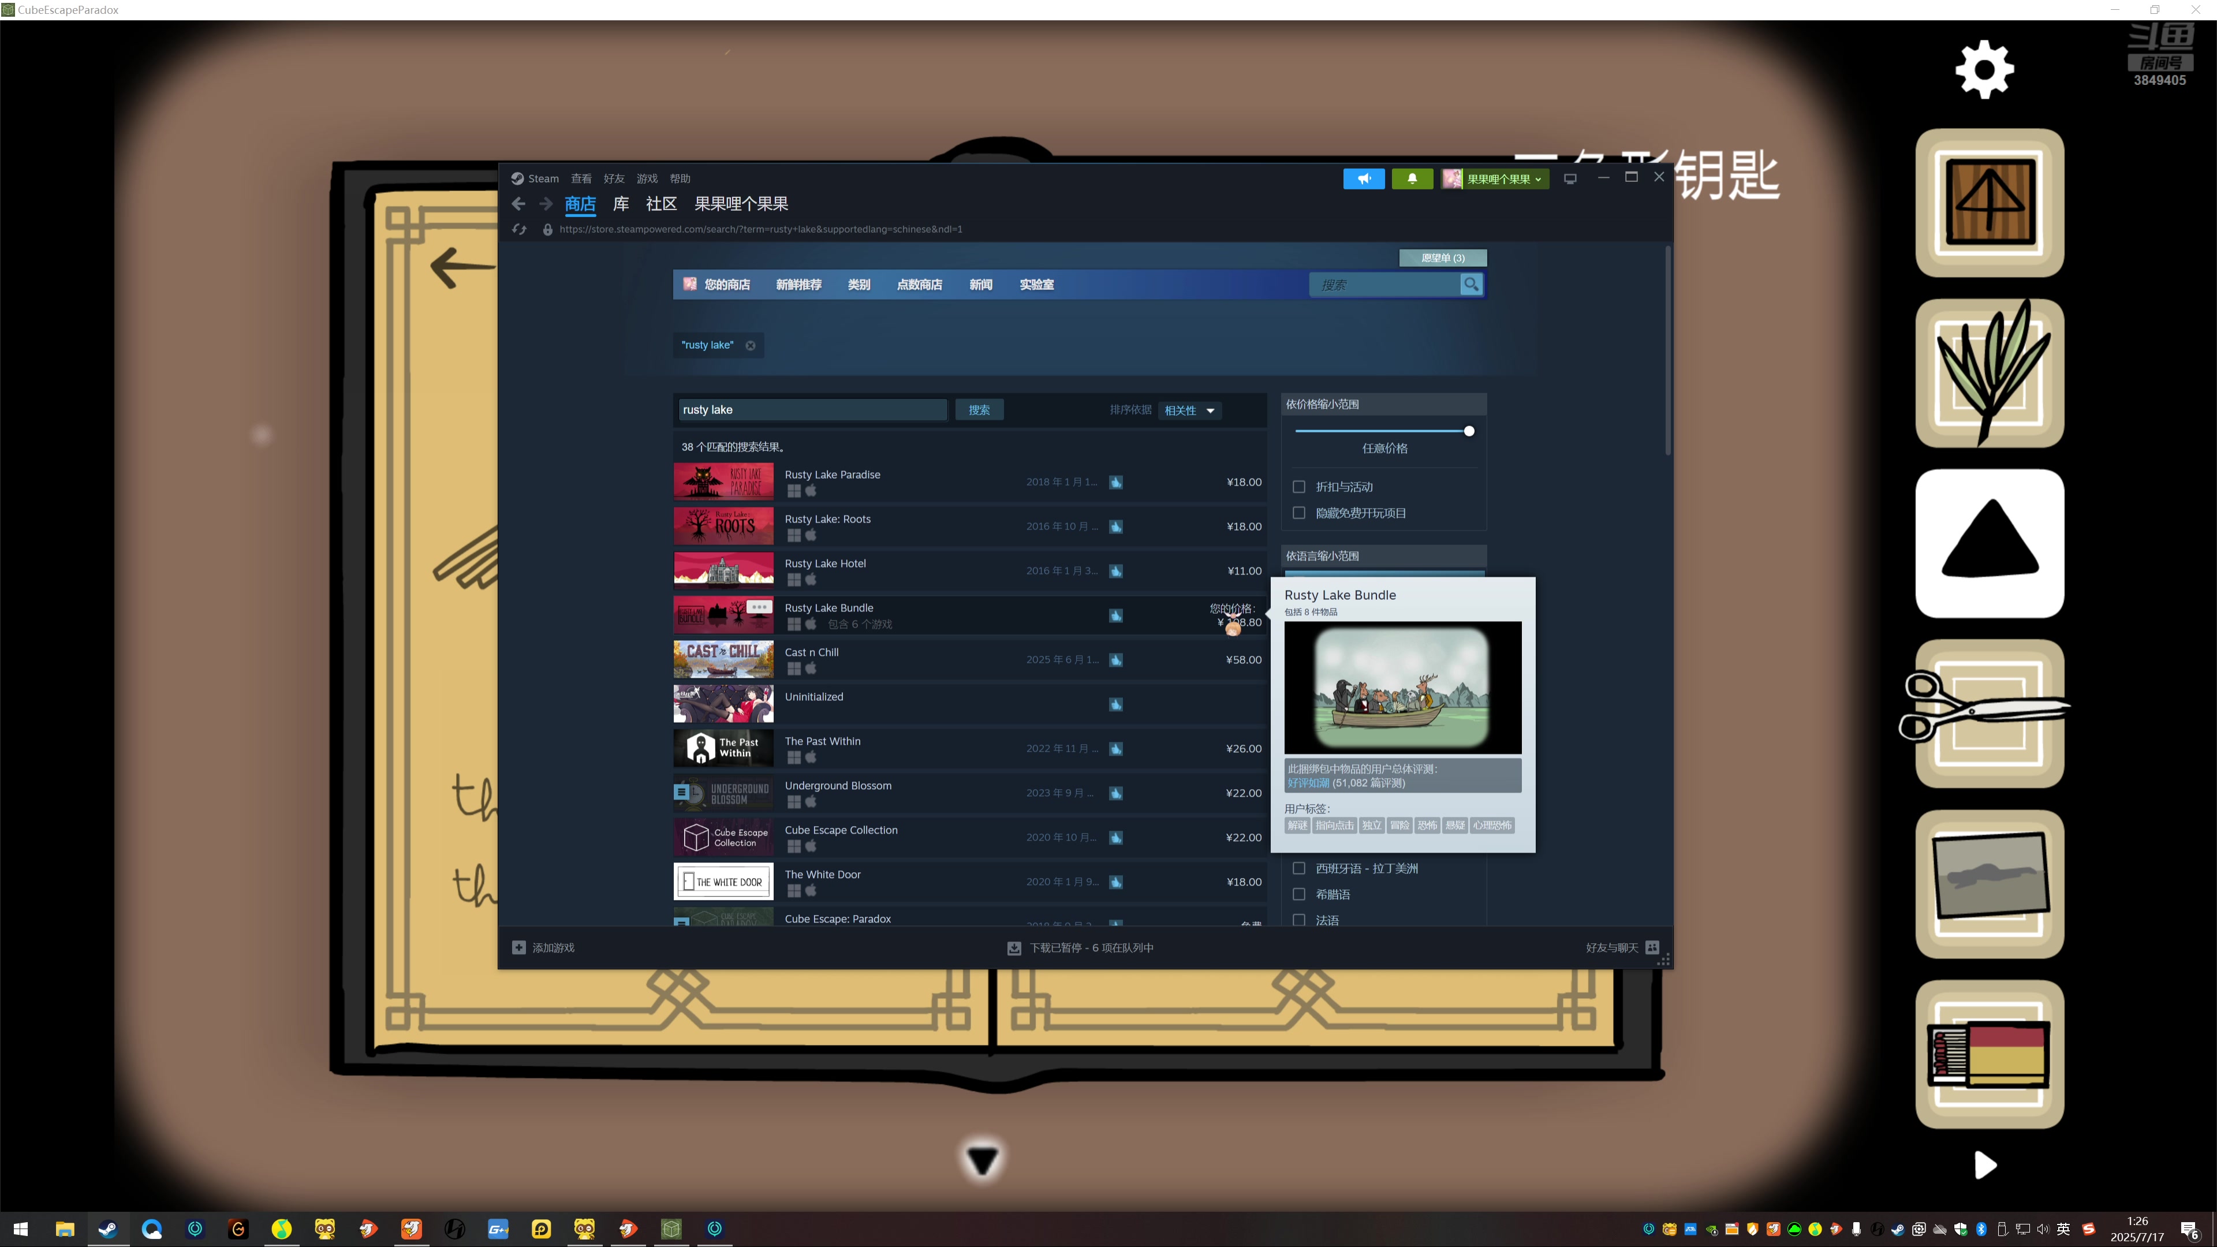Open friends and chat
The image size is (2217, 1247).
click(1621, 947)
